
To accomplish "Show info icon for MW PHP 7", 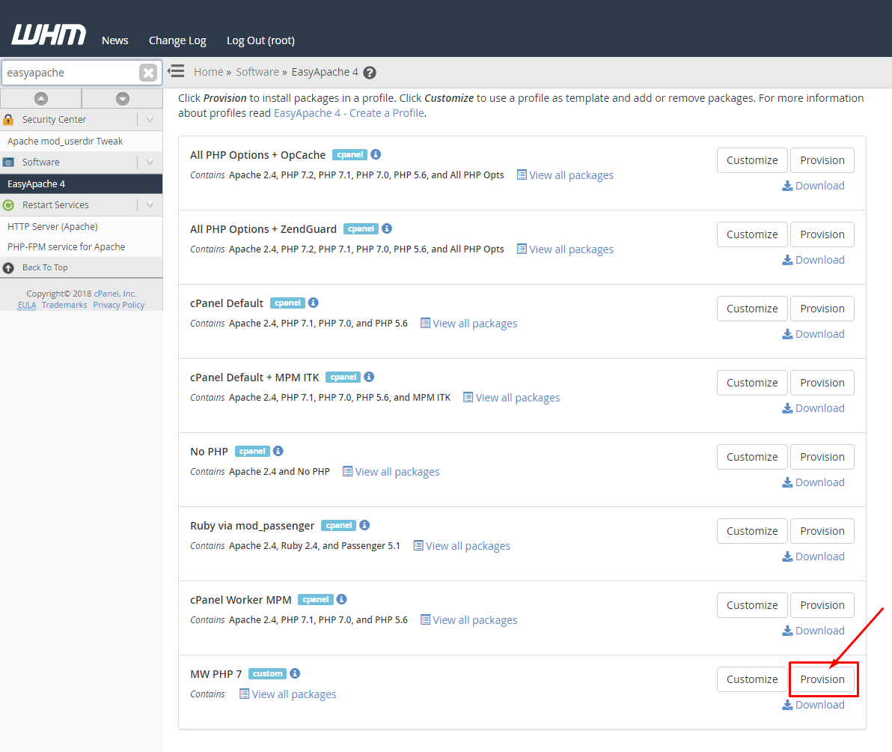I will (295, 673).
